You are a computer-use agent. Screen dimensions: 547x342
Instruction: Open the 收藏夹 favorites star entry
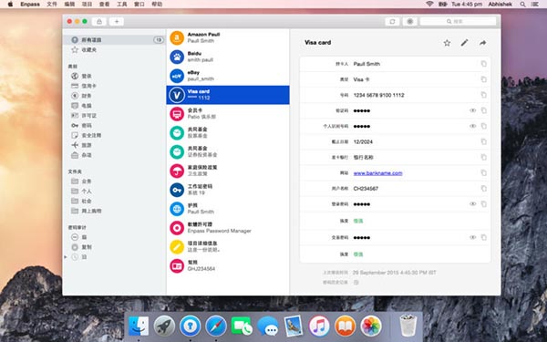[84, 49]
